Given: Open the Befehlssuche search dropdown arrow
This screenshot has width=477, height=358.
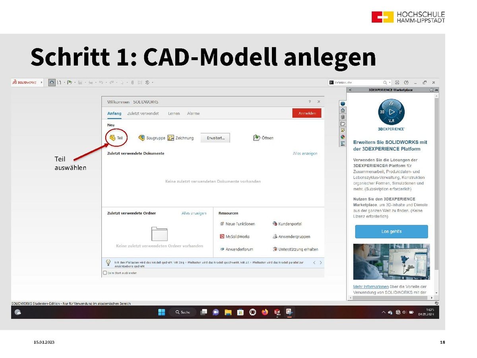Looking at the screenshot, I should [x=390, y=82].
